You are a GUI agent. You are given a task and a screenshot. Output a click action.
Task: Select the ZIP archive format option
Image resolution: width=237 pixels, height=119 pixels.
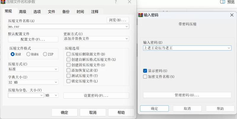[x=45, y=54]
